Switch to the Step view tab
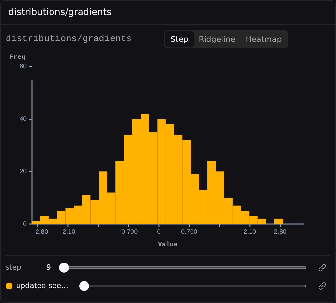 pyautogui.click(x=179, y=39)
